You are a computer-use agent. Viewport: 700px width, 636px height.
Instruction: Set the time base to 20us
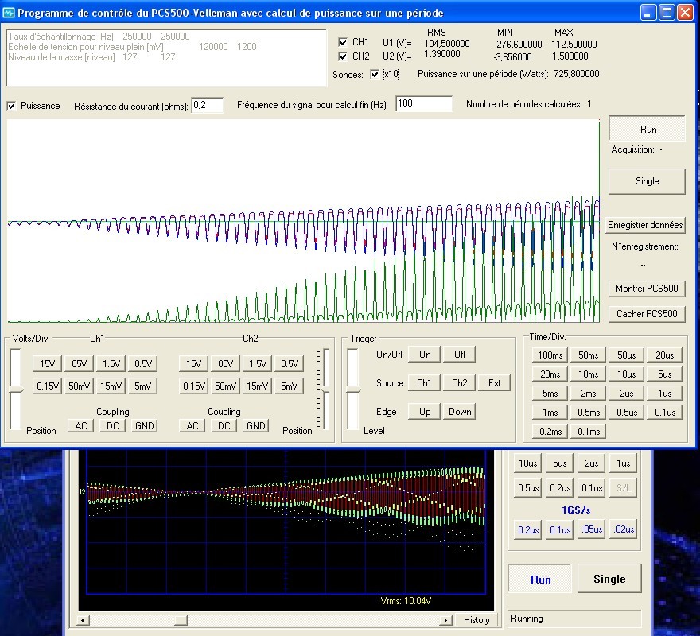click(x=665, y=355)
